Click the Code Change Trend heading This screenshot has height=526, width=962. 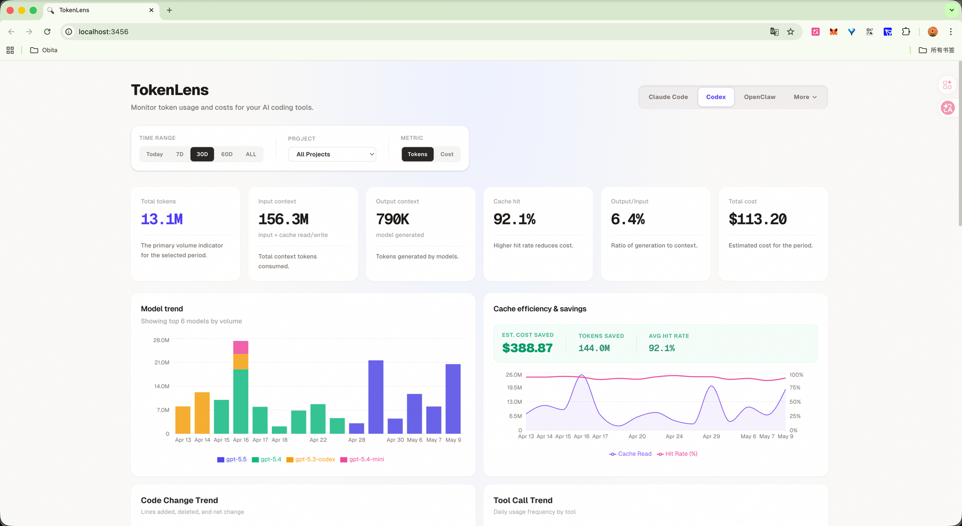click(x=179, y=500)
